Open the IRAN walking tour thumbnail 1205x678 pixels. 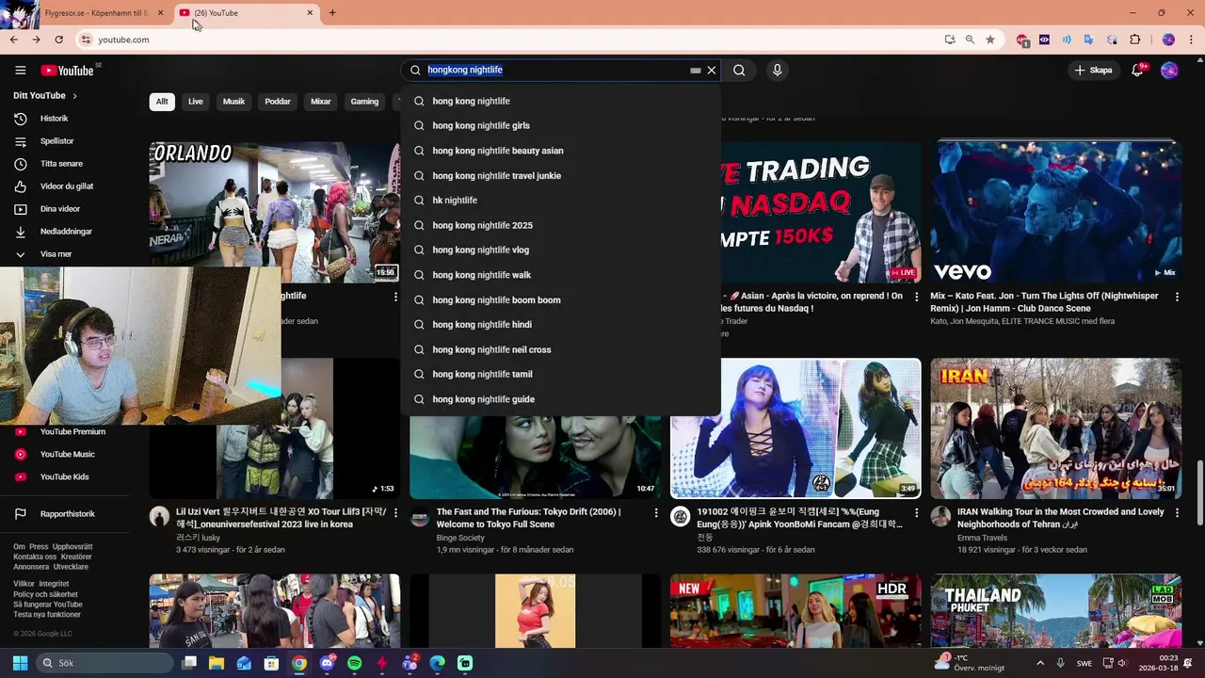pos(1056,428)
